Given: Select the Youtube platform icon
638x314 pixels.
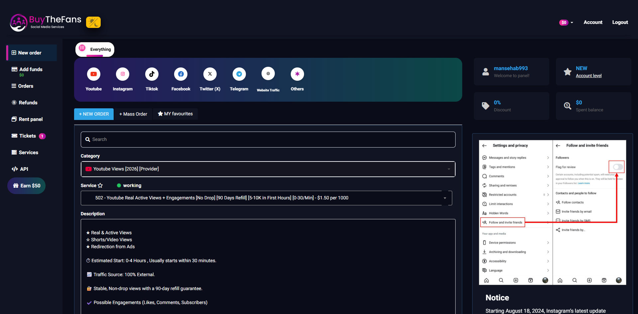Looking at the screenshot, I should pos(93,74).
